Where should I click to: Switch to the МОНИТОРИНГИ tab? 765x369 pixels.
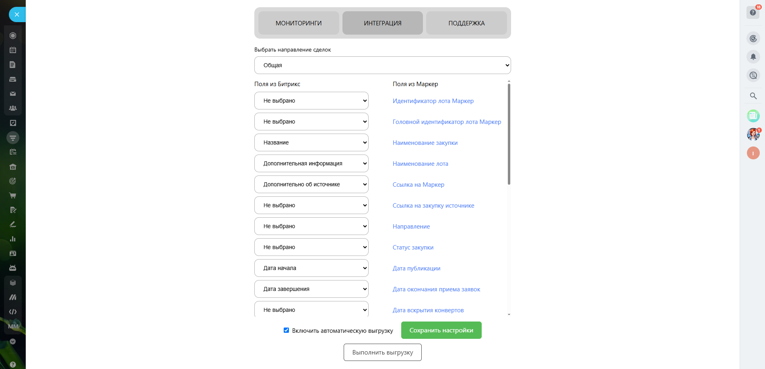(x=299, y=23)
